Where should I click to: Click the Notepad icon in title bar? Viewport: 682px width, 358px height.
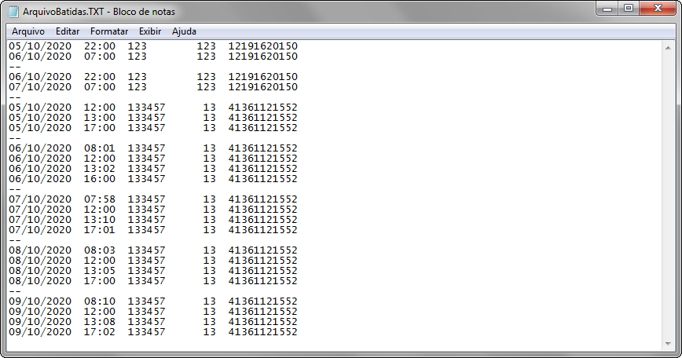coord(13,12)
